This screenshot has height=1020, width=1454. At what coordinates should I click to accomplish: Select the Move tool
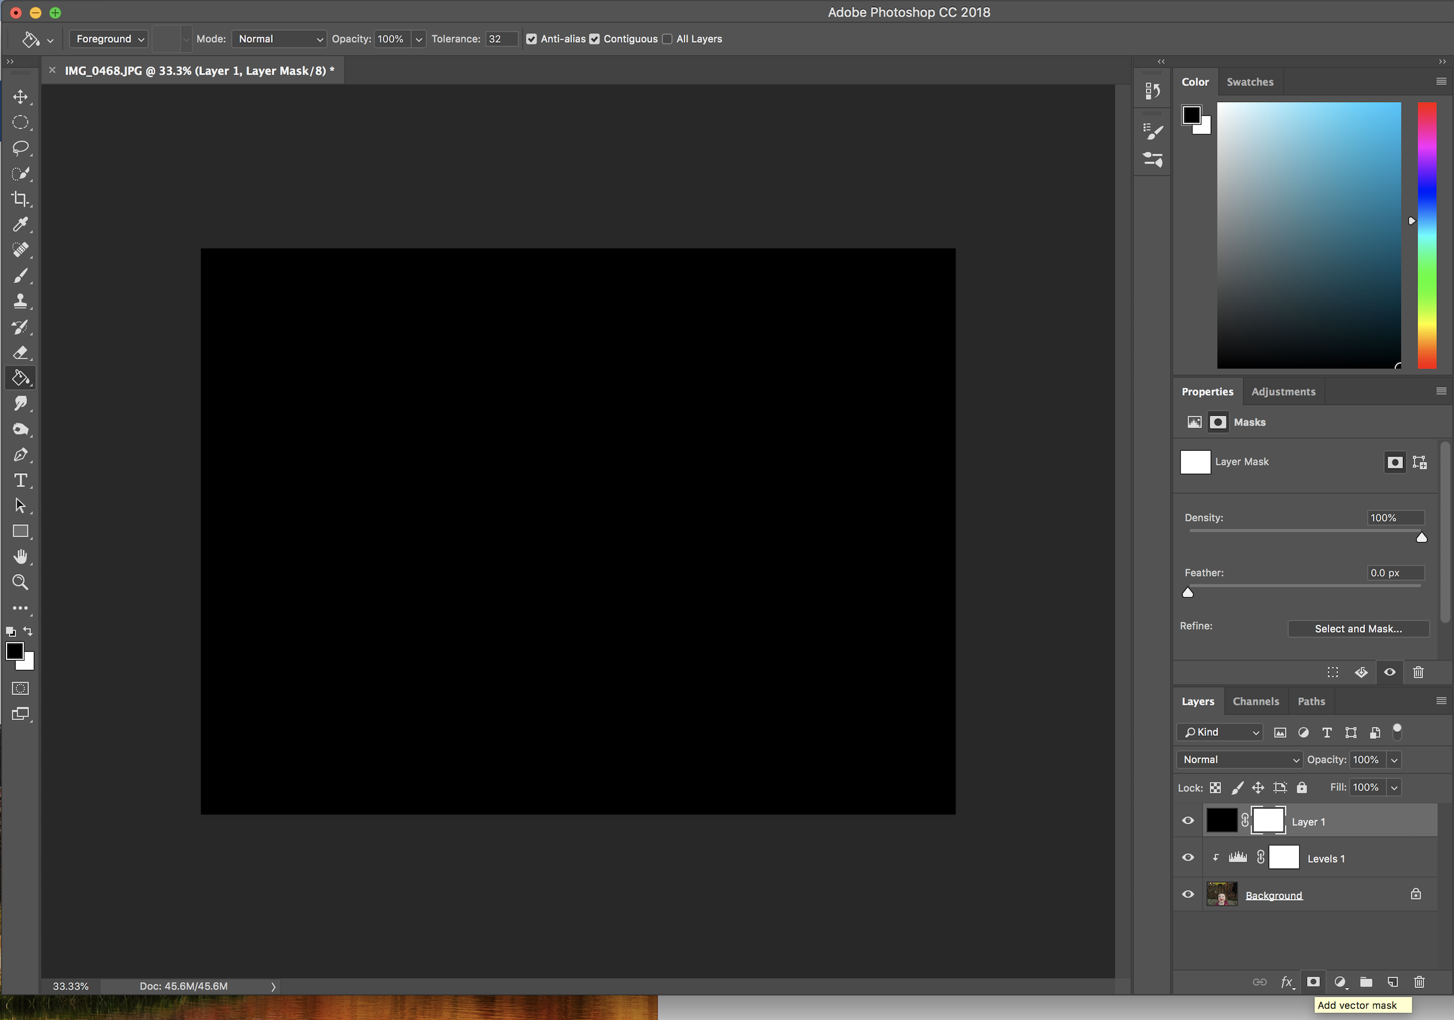20,97
